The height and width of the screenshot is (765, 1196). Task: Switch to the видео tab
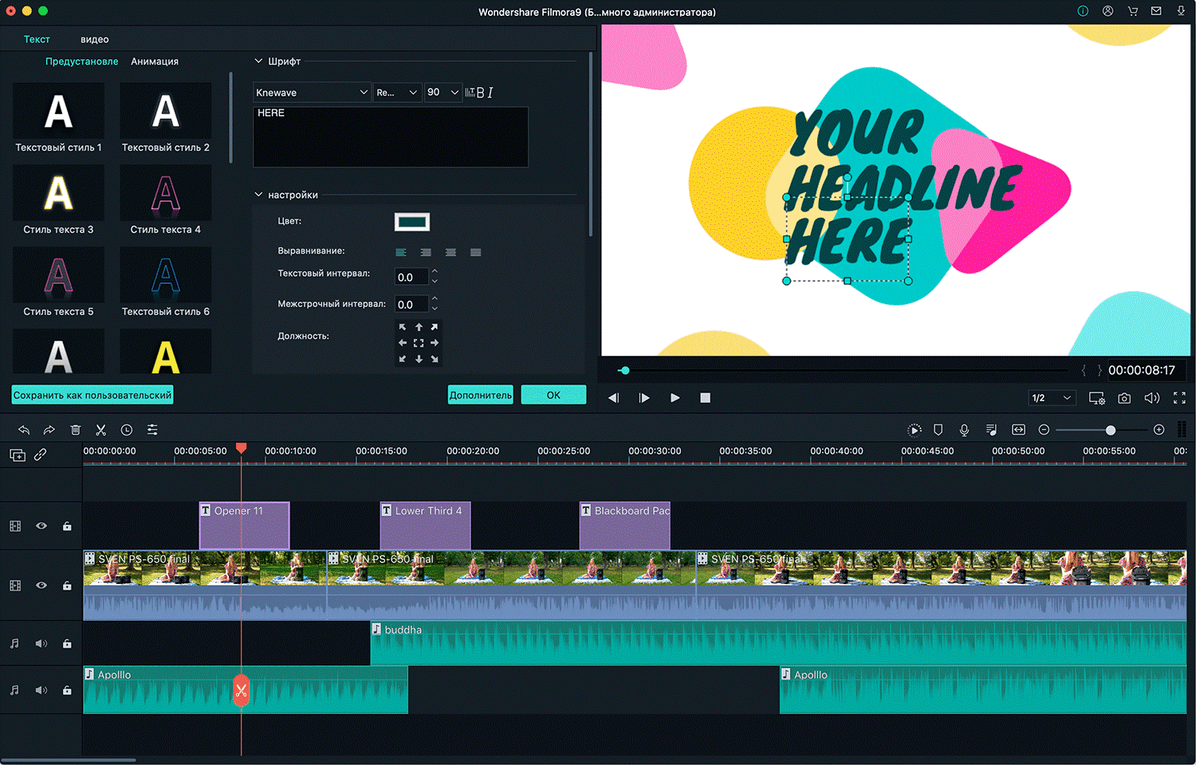tap(95, 39)
